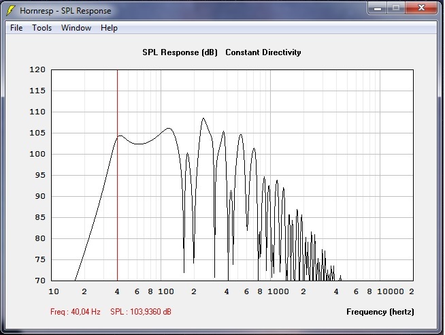Image resolution: width=445 pixels, height=335 pixels.
Task: Click the 'Constant Directivity' label
Action: tap(263, 52)
